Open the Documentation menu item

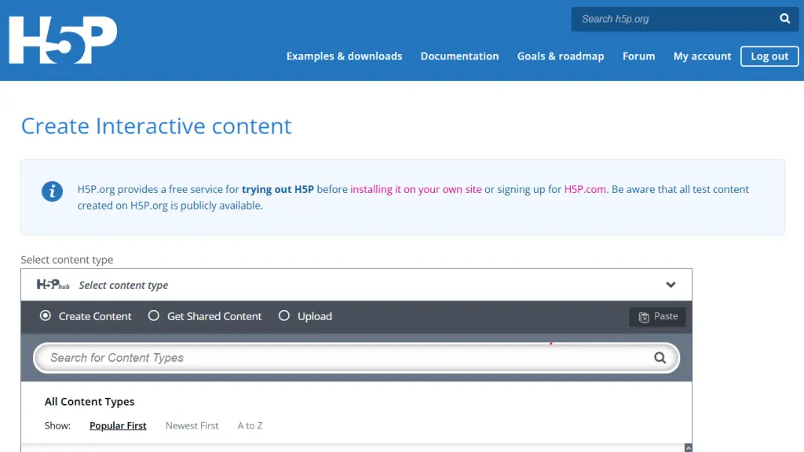coord(459,56)
